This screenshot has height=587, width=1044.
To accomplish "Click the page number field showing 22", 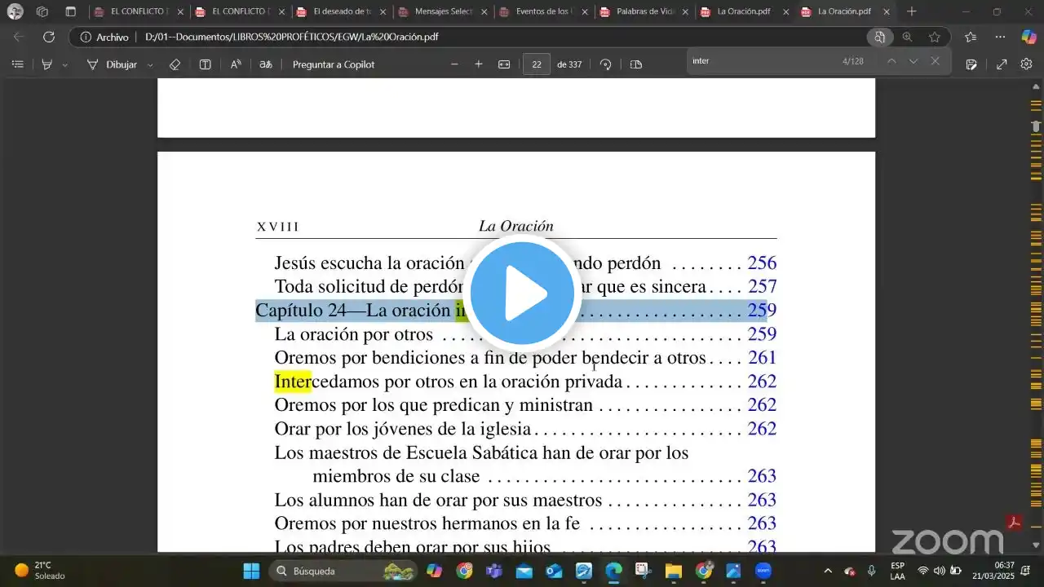I will point(537,64).
